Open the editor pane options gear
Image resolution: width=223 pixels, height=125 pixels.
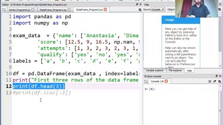click(x=140, y=10)
